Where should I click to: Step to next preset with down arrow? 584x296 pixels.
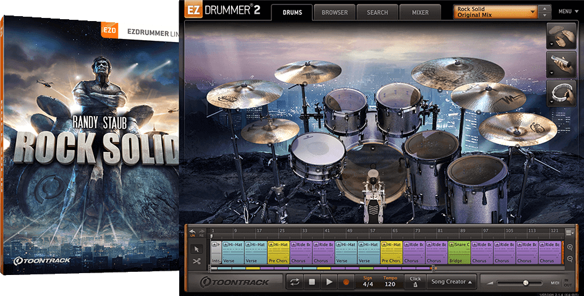pyautogui.click(x=545, y=15)
